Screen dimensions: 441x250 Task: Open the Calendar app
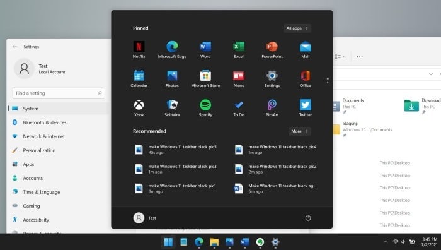pos(139,79)
